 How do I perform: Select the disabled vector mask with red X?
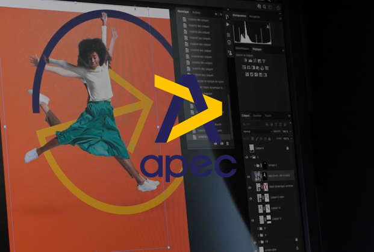point(266,187)
